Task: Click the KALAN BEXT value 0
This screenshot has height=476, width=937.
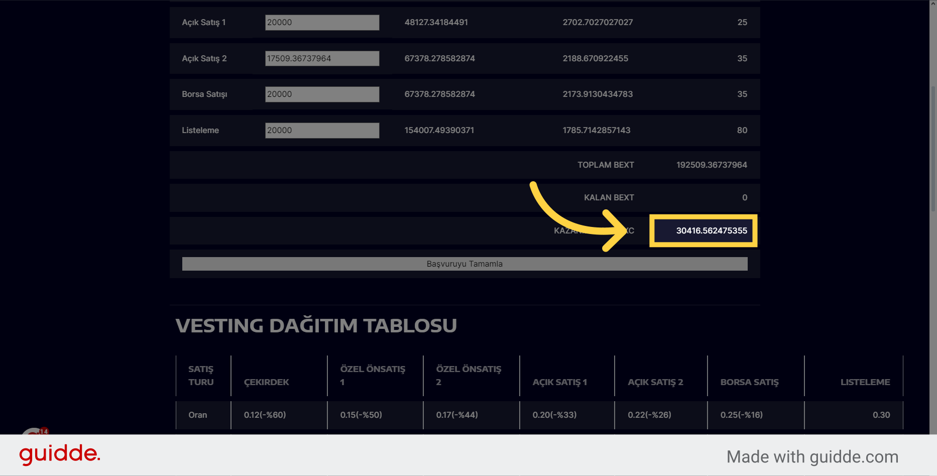Action: 745,197
